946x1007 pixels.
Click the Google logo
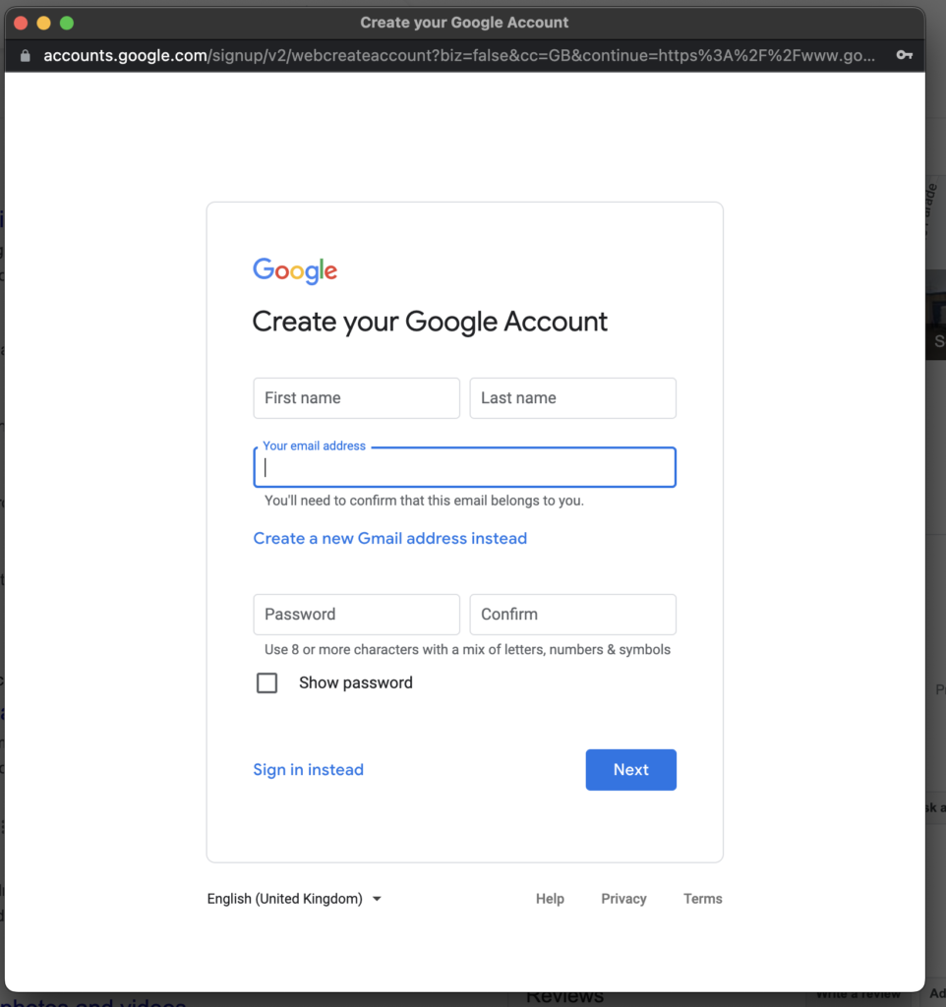[x=295, y=270]
